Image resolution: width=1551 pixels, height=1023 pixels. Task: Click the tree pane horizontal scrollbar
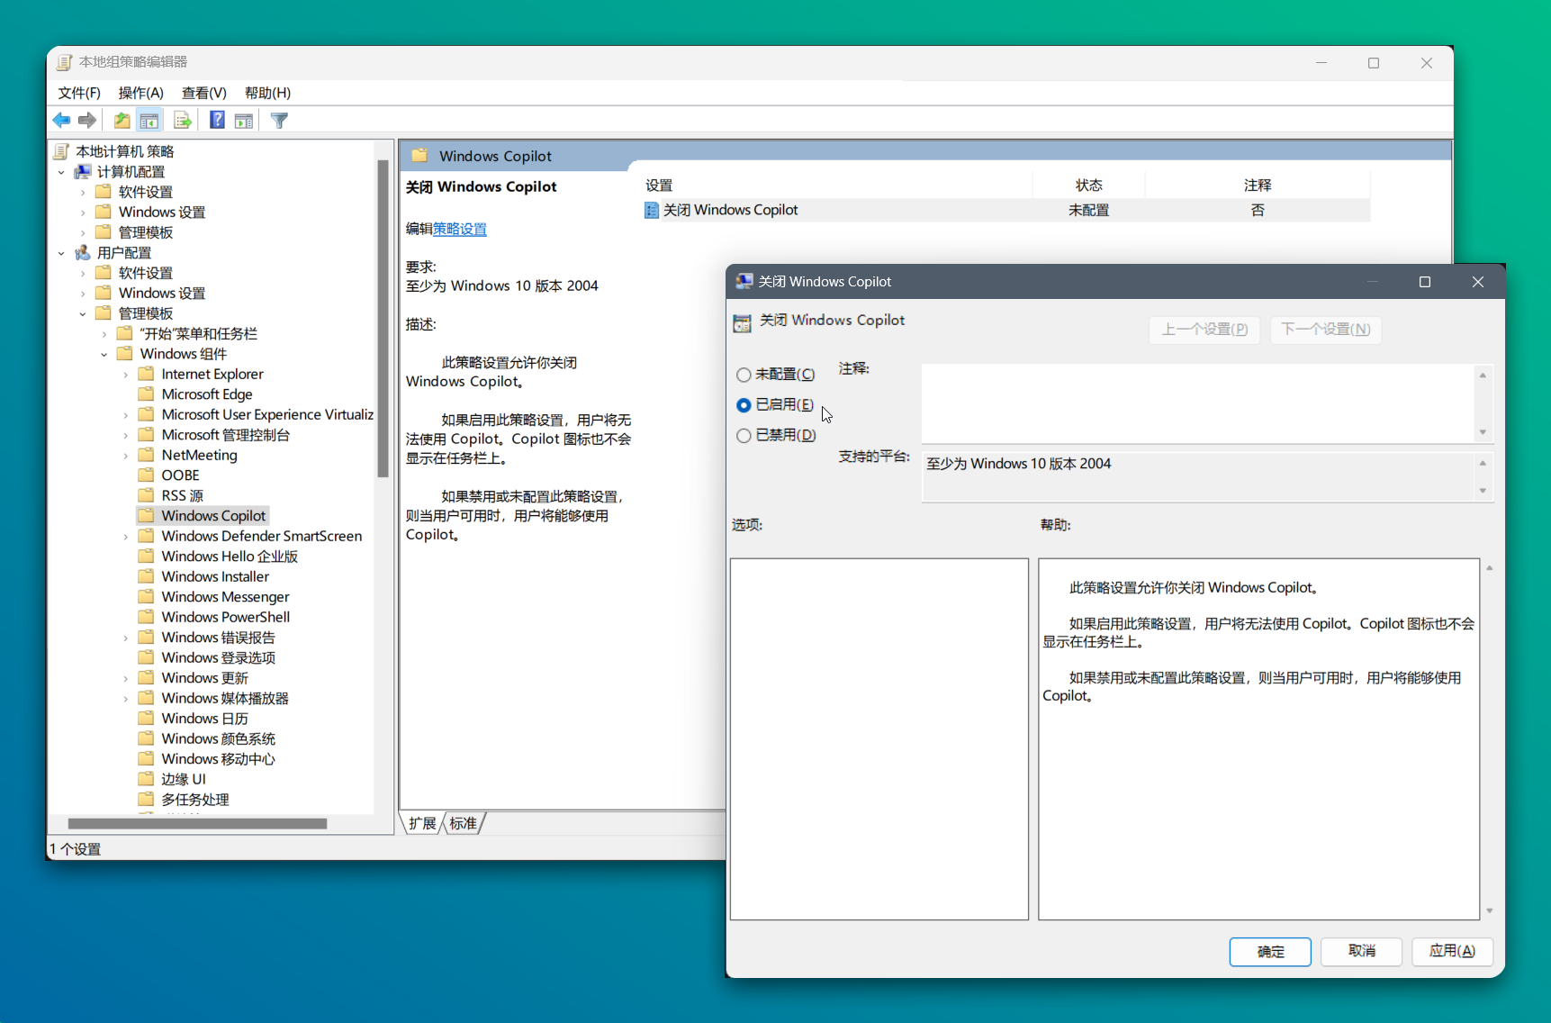pos(198,824)
